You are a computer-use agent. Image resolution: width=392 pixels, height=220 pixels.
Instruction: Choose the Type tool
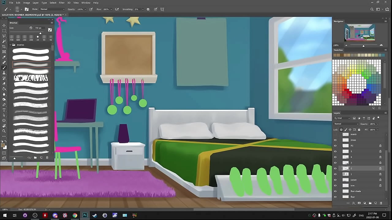4,110
